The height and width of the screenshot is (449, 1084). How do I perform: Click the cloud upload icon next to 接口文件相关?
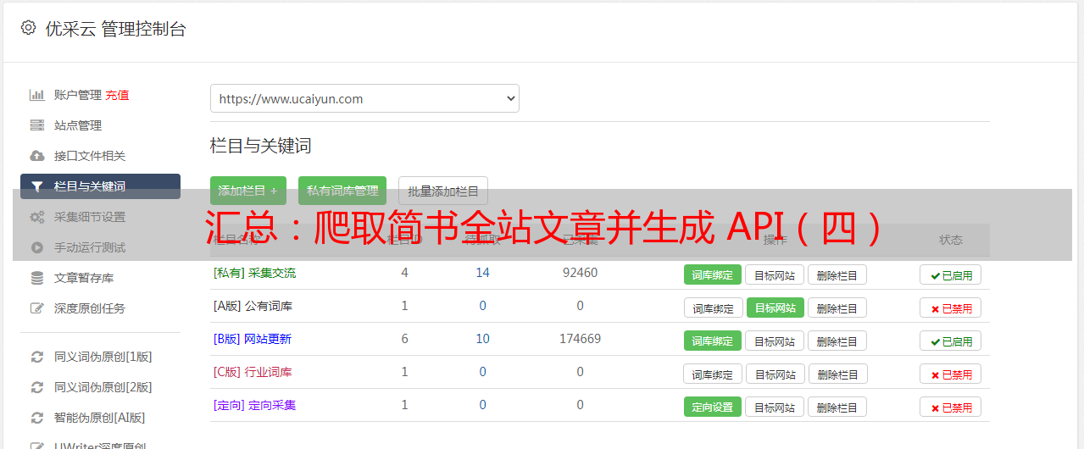coord(37,156)
